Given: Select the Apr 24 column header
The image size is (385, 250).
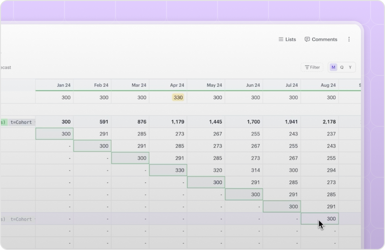Looking at the screenshot, I should pos(168,85).
